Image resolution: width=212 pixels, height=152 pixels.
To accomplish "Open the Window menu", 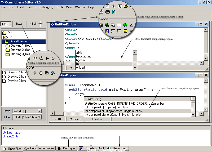I will pyautogui.click(x=80, y=7).
